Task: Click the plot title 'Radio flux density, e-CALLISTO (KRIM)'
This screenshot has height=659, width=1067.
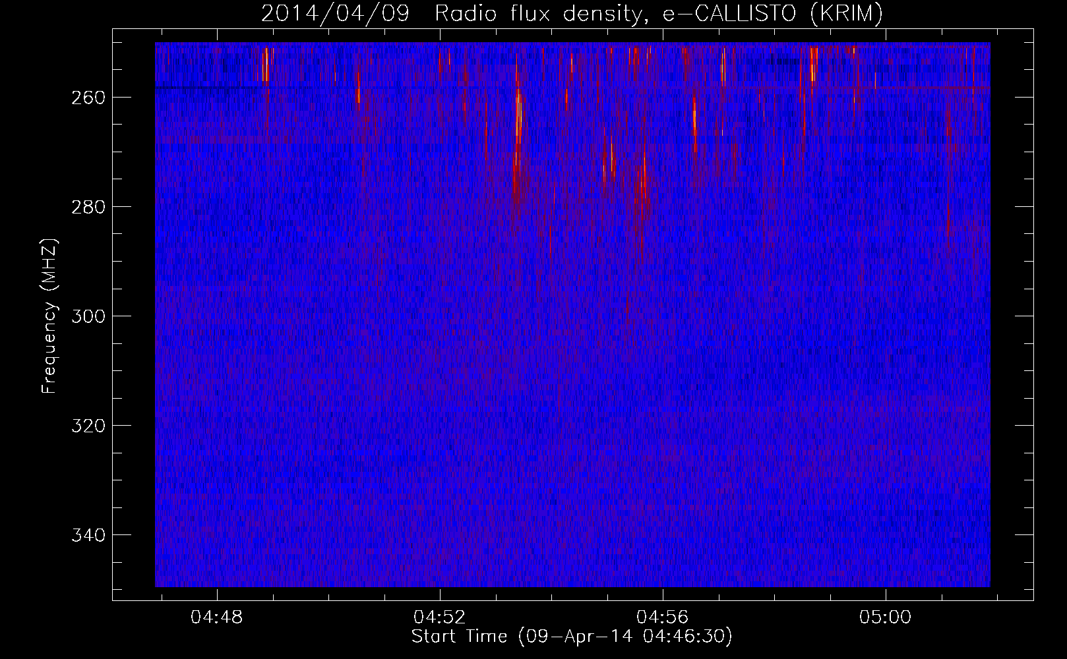Action: click(659, 14)
